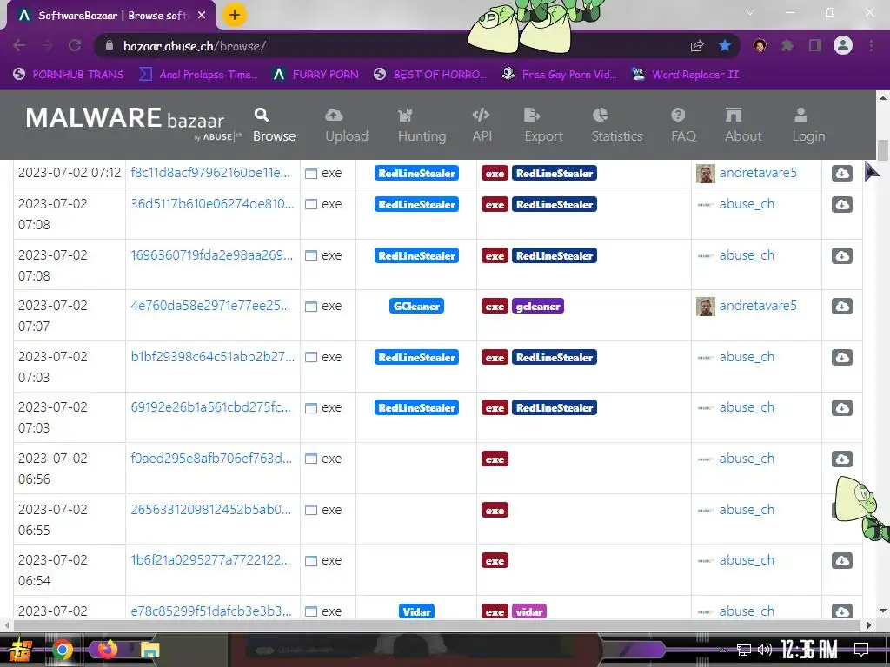Screen dimensions: 890x667
Task: Open Chrome from the taskbar
Action: (x=63, y=650)
